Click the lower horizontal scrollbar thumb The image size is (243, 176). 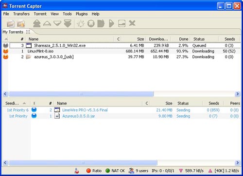(83, 162)
